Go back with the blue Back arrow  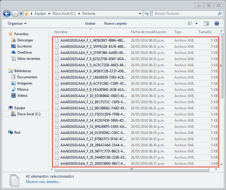(7, 14)
